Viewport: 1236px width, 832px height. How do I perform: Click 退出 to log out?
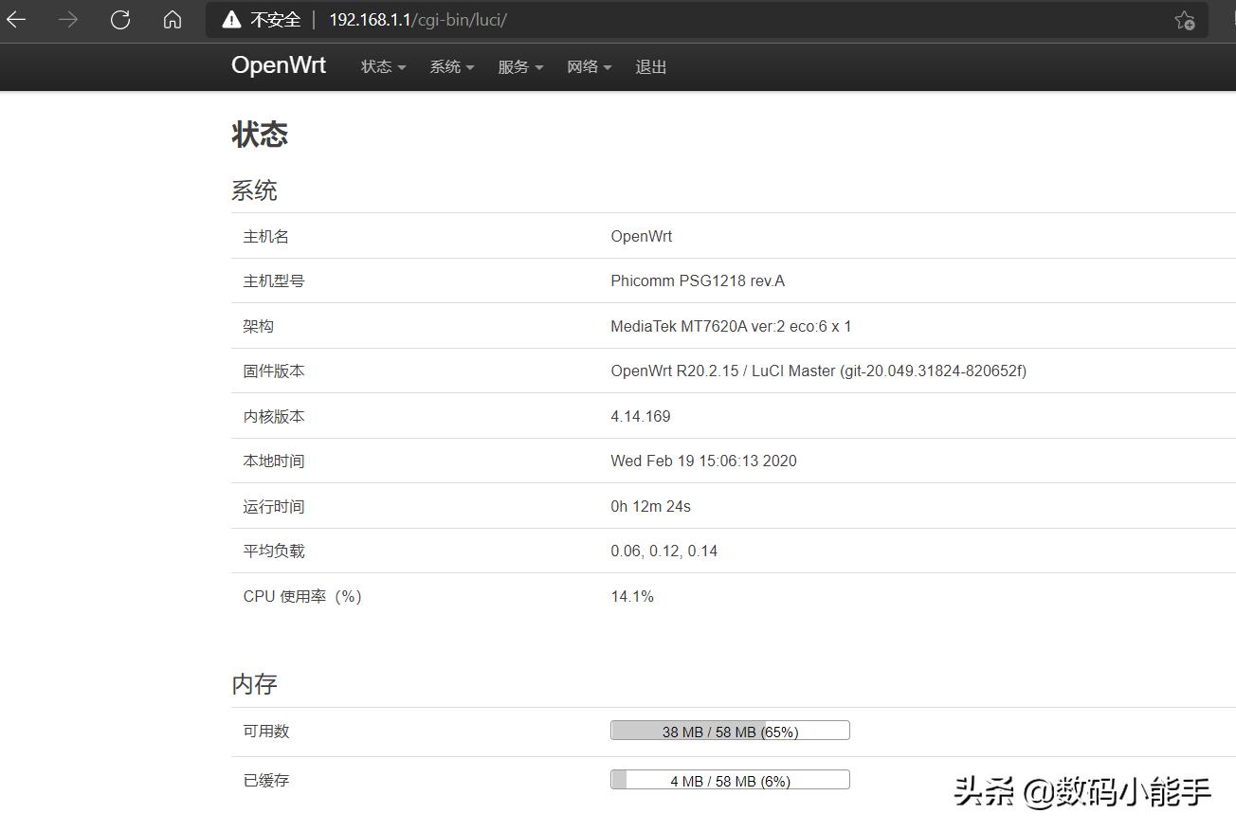point(650,66)
